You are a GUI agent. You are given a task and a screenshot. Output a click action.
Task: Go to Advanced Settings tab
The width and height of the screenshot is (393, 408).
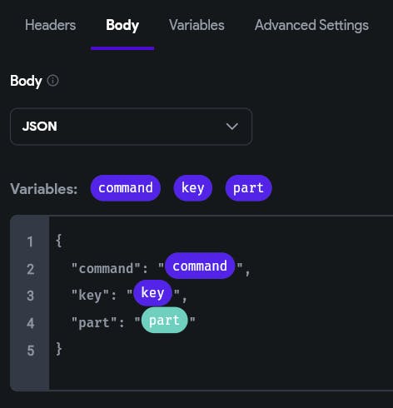(x=311, y=25)
